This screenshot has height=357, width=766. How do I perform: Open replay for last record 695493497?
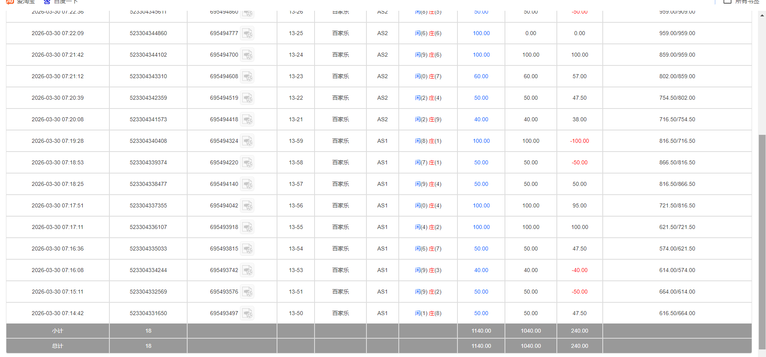coord(247,314)
